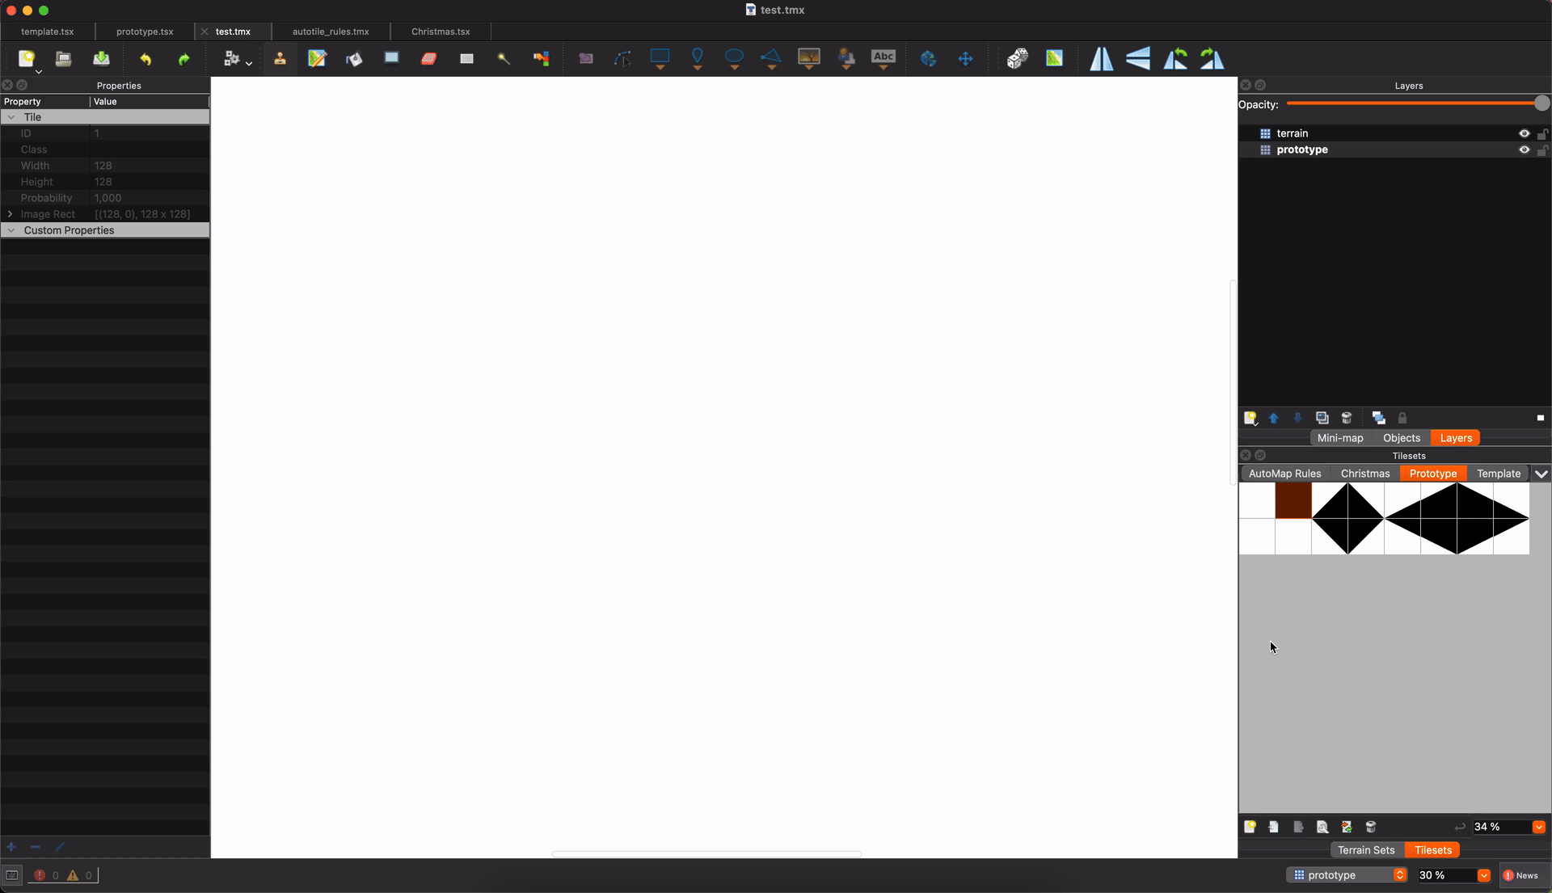Screen dimensions: 1552x893
Task: Click the undo arrow icon
Action: click(145, 58)
